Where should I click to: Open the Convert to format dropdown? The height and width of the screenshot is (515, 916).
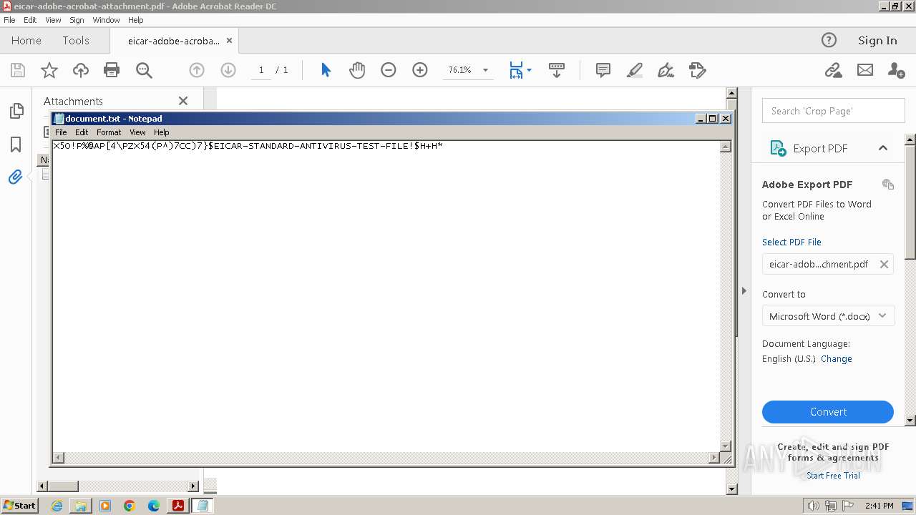click(828, 316)
